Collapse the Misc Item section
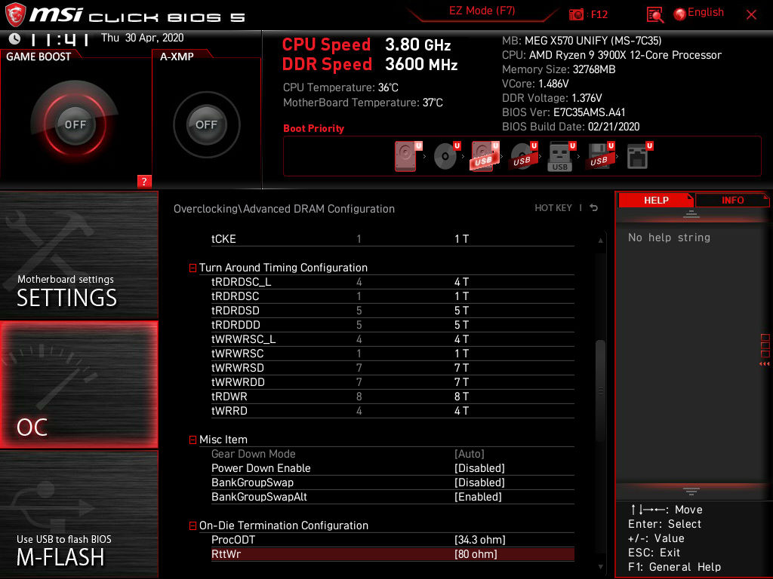Screen dimensions: 773x579 [192, 440]
